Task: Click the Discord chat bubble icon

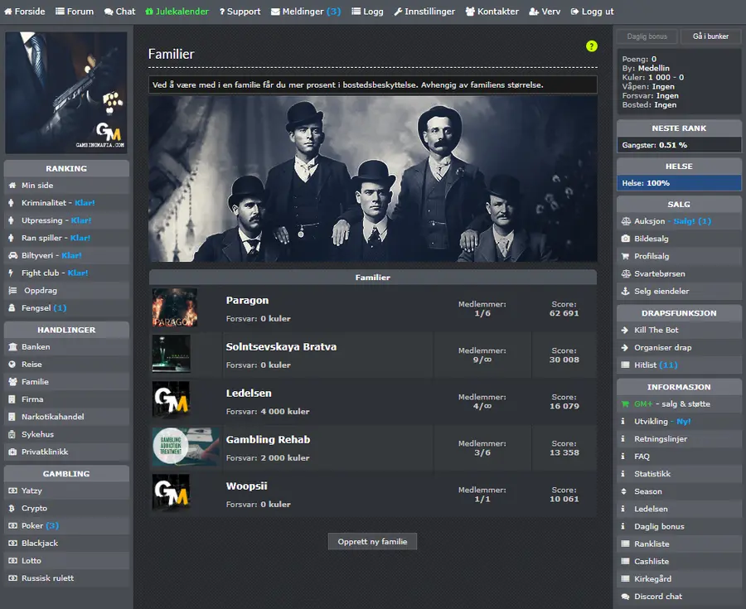Action: pyautogui.click(x=626, y=597)
